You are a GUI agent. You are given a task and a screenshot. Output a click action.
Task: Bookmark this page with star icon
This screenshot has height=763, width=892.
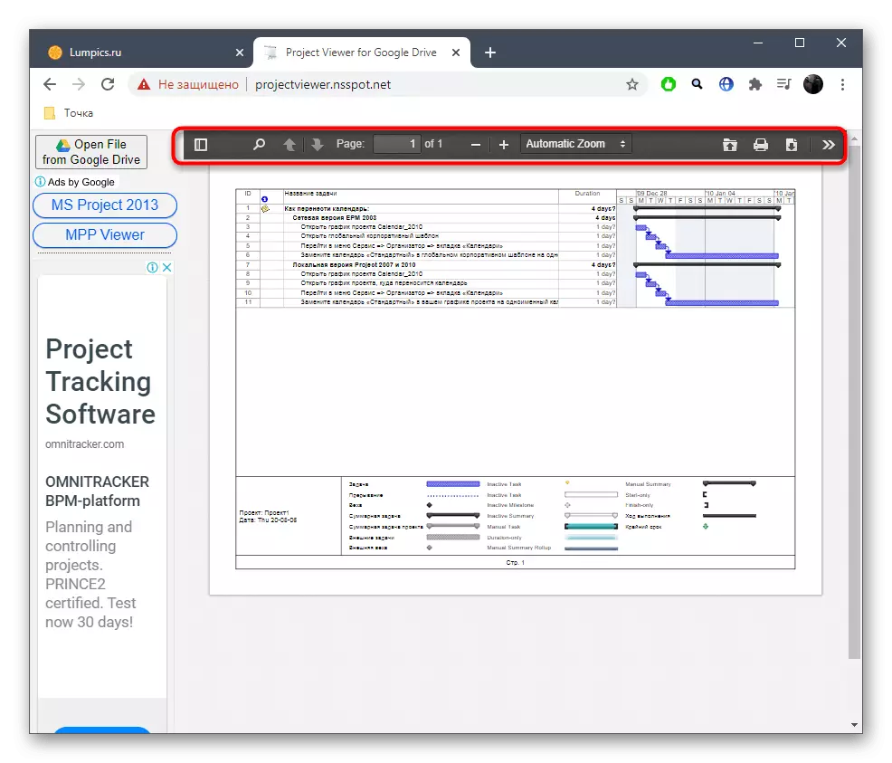click(x=632, y=84)
